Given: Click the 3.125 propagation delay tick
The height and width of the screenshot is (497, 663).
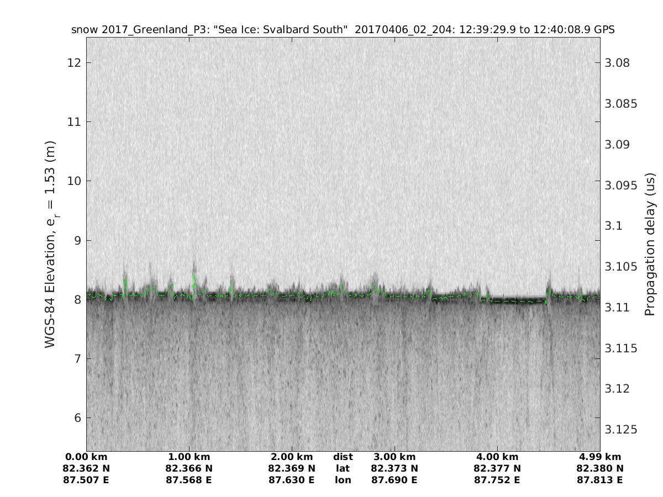Looking at the screenshot, I should (620, 430).
